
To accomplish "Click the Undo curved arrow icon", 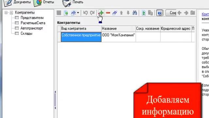I will pyautogui.click(x=85, y=13).
